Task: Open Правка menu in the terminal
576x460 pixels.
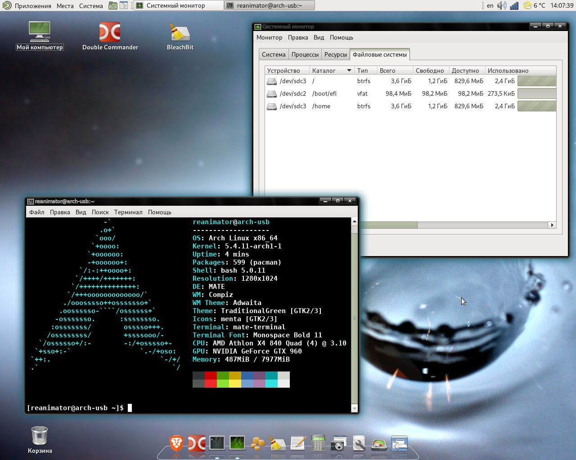Action: 60,212
